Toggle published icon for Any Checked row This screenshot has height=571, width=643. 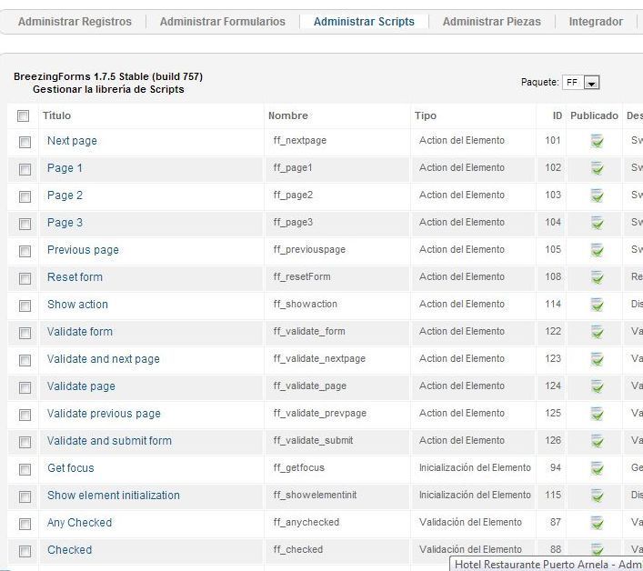click(597, 523)
